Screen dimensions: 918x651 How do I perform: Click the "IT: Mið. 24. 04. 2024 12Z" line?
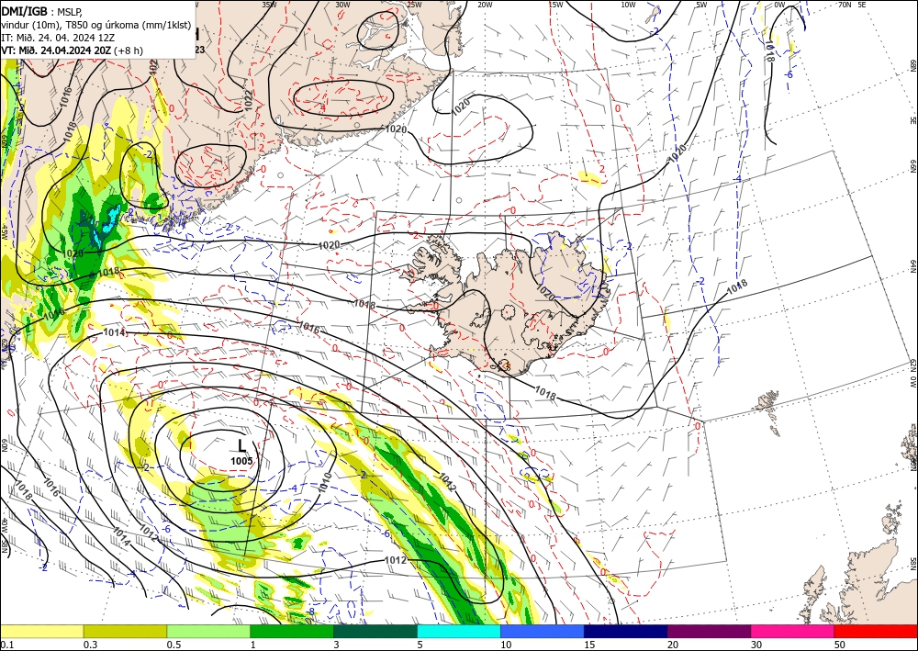pos(57,38)
